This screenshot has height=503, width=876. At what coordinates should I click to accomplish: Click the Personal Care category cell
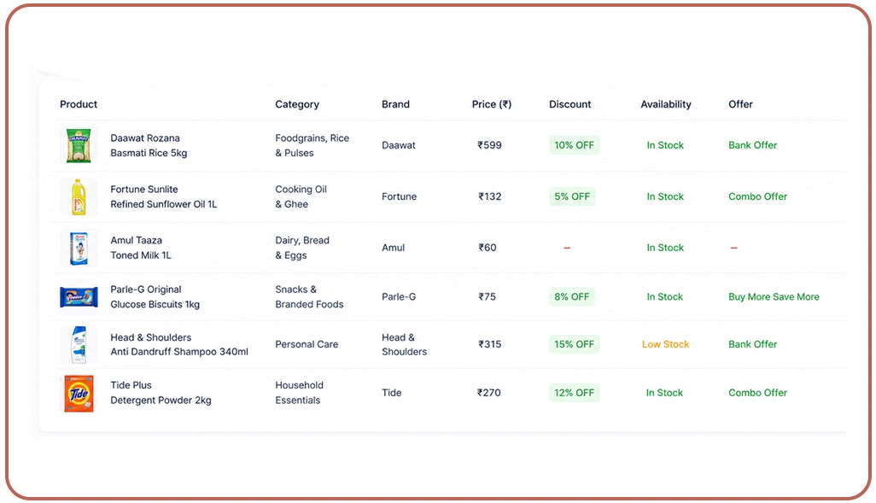(307, 344)
